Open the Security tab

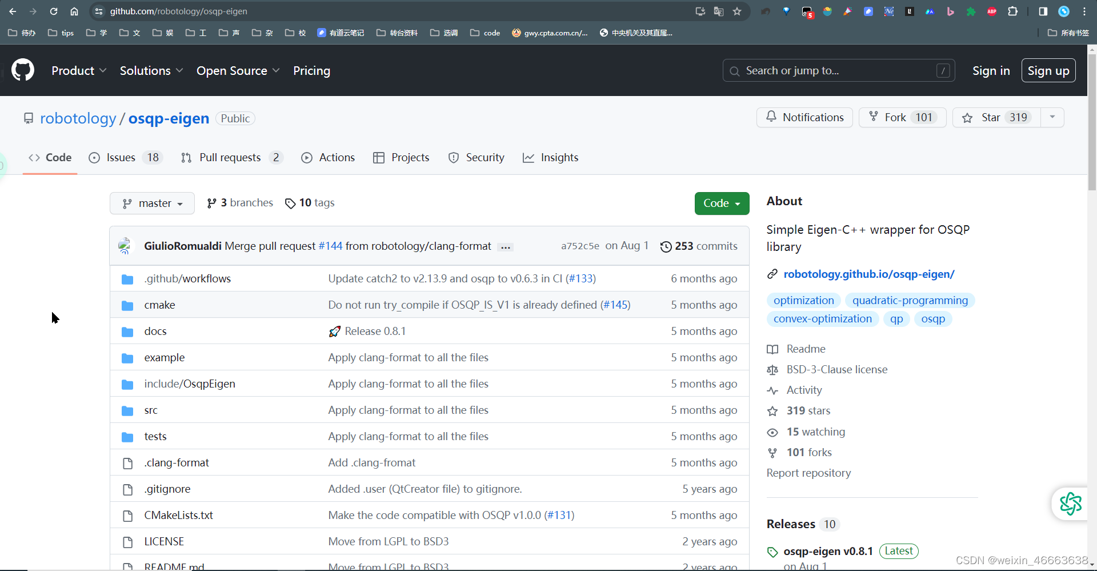pyautogui.click(x=485, y=157)
